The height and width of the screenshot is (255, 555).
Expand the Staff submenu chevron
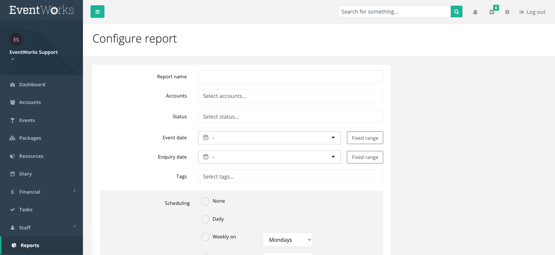click(75, 226)
